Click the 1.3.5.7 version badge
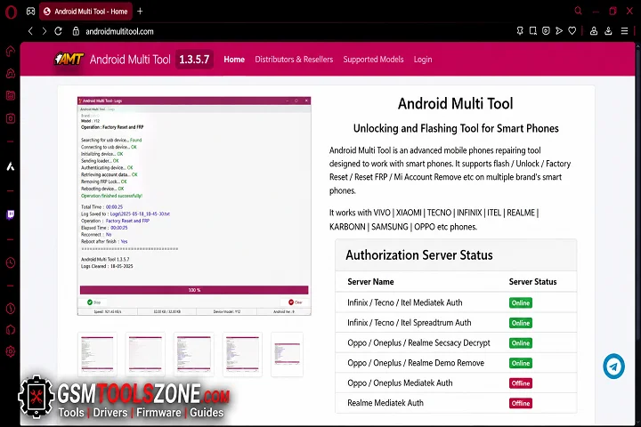 click(194, 60)
